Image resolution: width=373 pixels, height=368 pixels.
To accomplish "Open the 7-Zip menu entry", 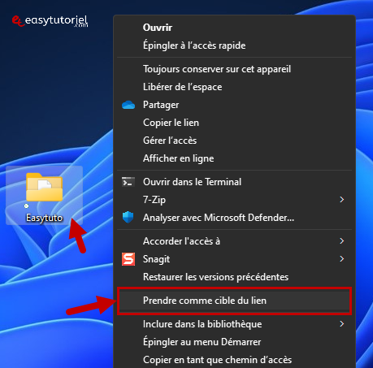I will (x=234, y=200).
